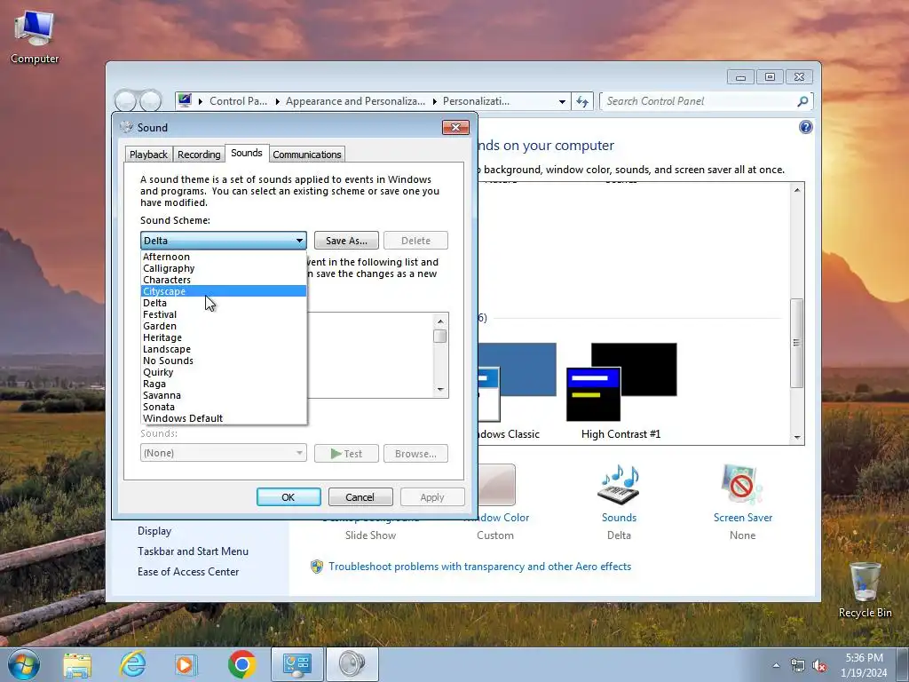Click the program events scroll-up arrow
This screenshot has width=909, height=682.
440,321
